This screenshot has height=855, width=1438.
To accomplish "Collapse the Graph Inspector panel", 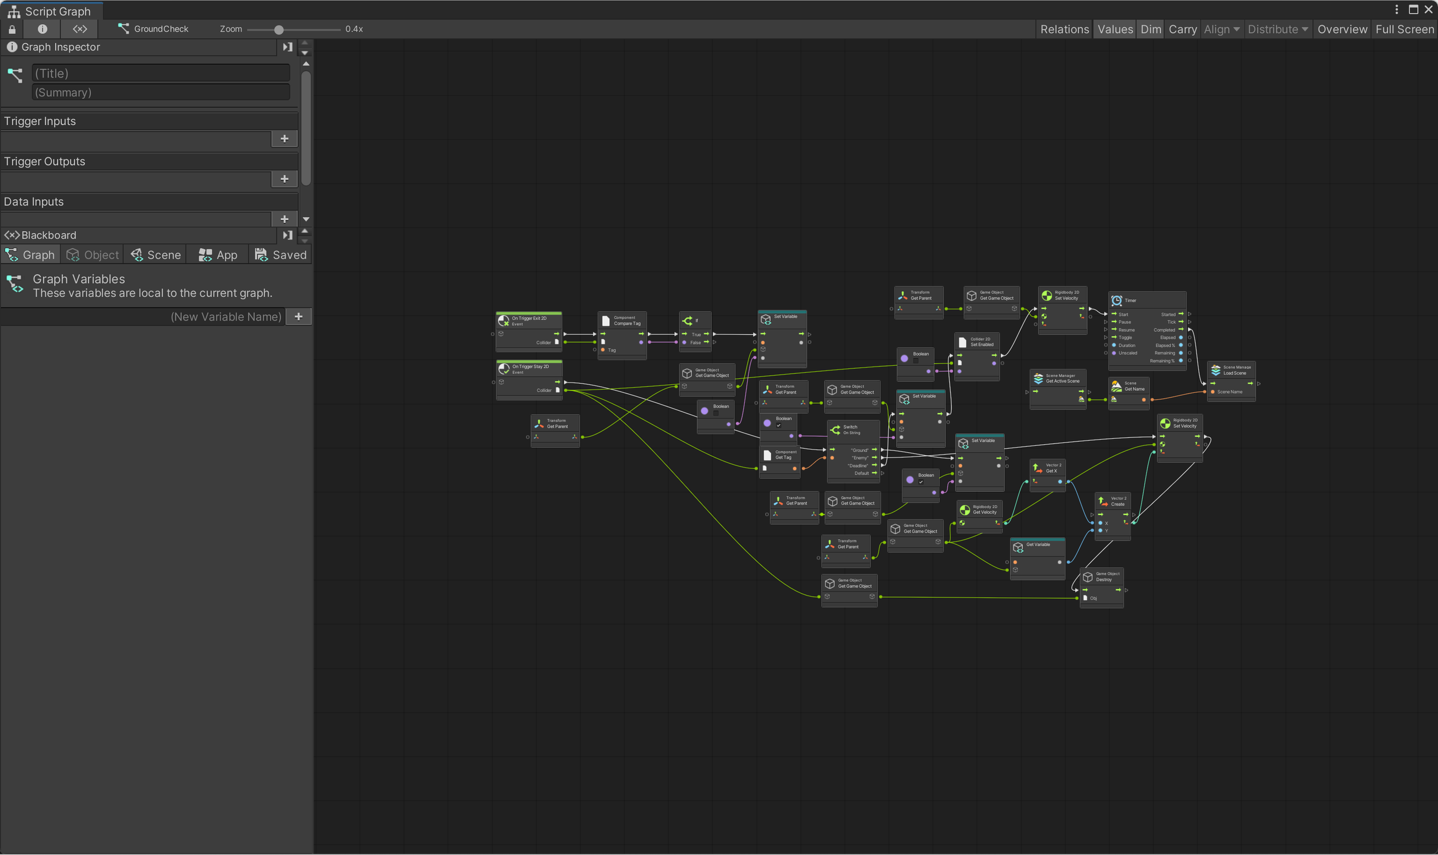I will coord(288,47).
